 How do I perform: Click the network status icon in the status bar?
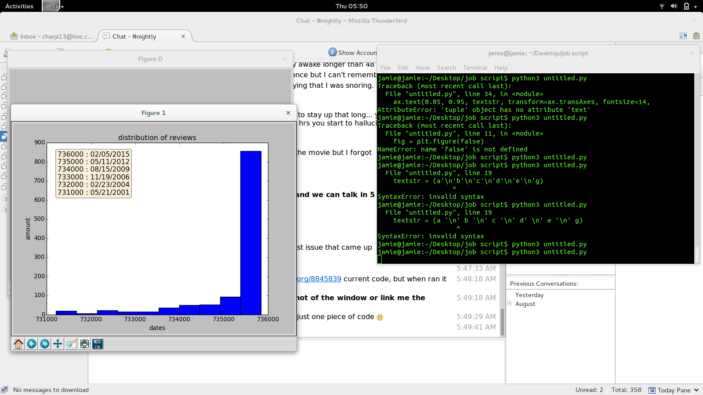5,390
